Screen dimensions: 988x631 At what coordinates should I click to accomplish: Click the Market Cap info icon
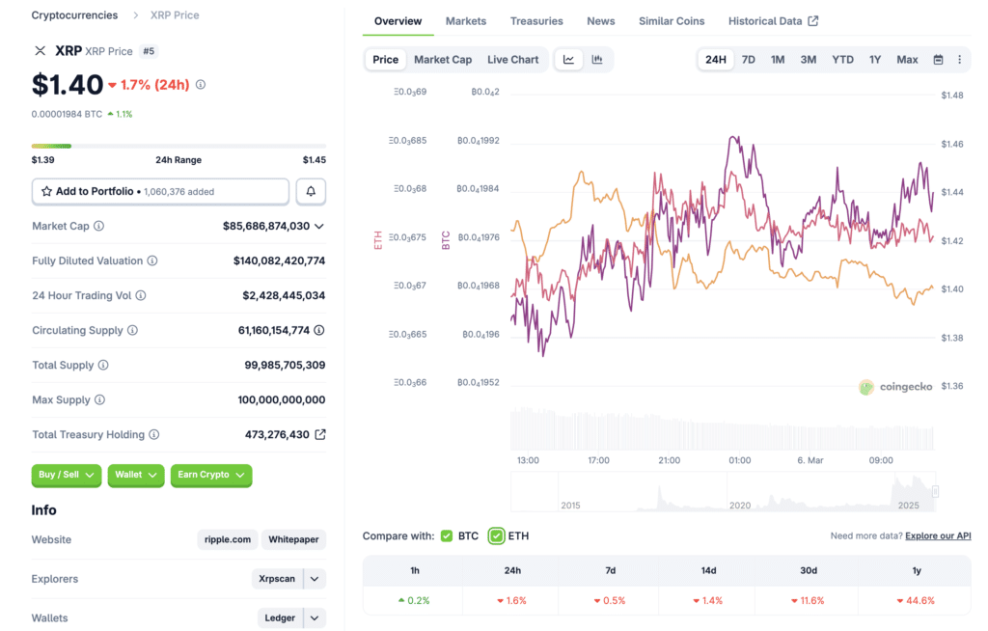point(99,226)
